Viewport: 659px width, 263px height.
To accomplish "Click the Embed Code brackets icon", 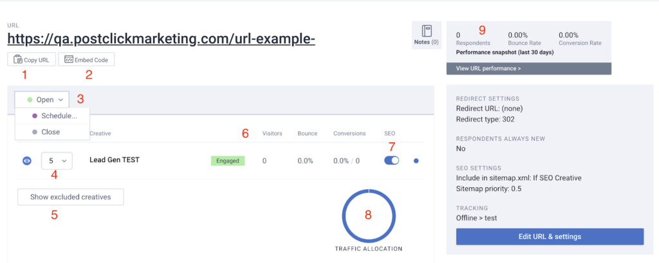I will (x=68, y=60).
